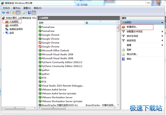Click the tree pane horizontal scrollbar thumb
The width and height of the screenshot is (166, 115).
[15, 108]
